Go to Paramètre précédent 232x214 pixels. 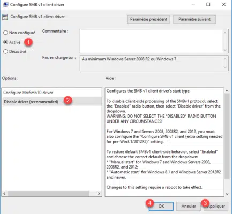click(x=148, y=19)
